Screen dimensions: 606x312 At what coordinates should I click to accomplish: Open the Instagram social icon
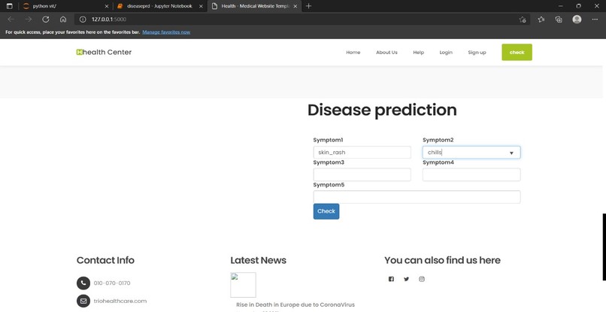coord(422,279)
